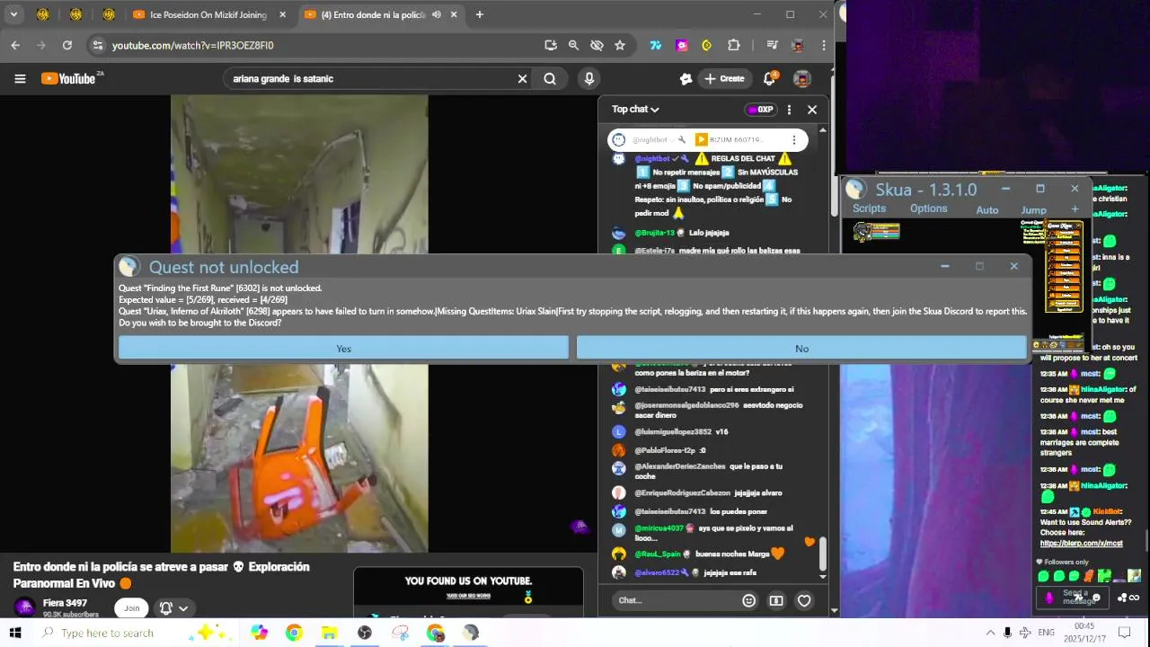1150x647 pixels.
Task: Start voice search with the microphone icon
Action: pos(589,79)
